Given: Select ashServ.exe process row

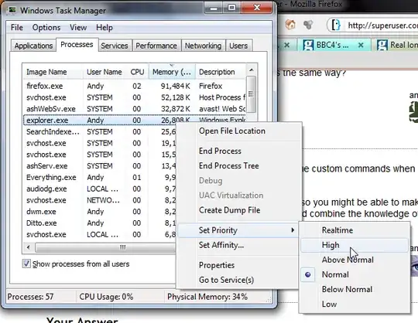Looking at the screenshot, I should 100,166.
